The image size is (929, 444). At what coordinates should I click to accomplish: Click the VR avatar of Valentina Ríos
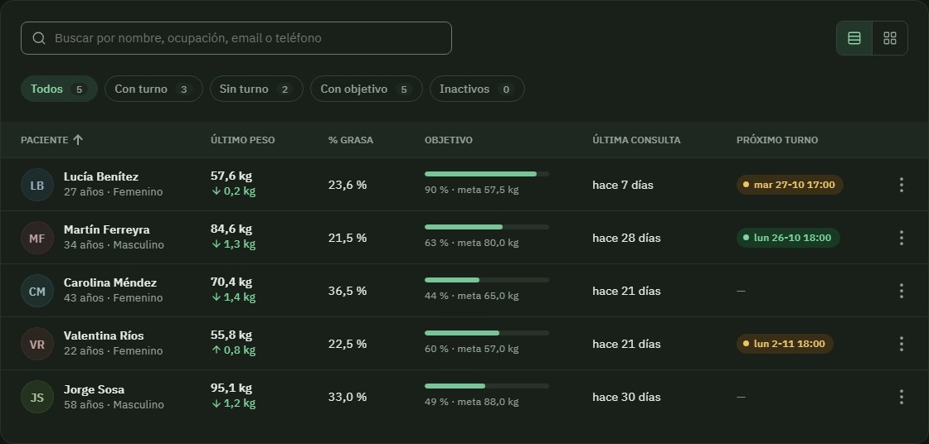click(x=37, y=344)
